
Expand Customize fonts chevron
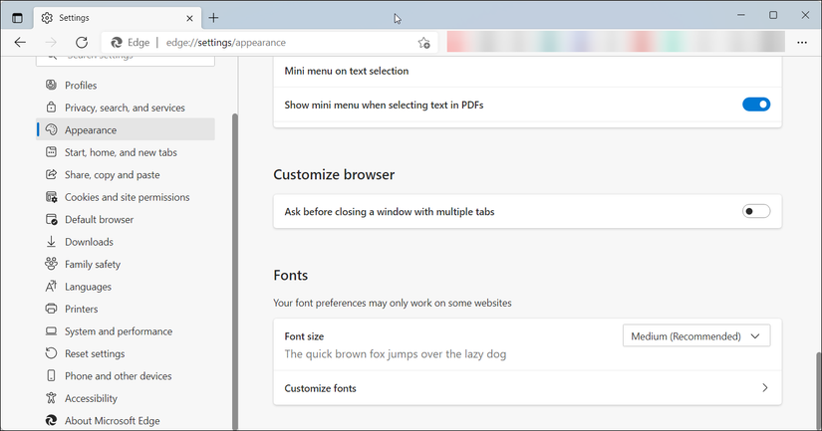pyautogui.click(x=764, y=388)
